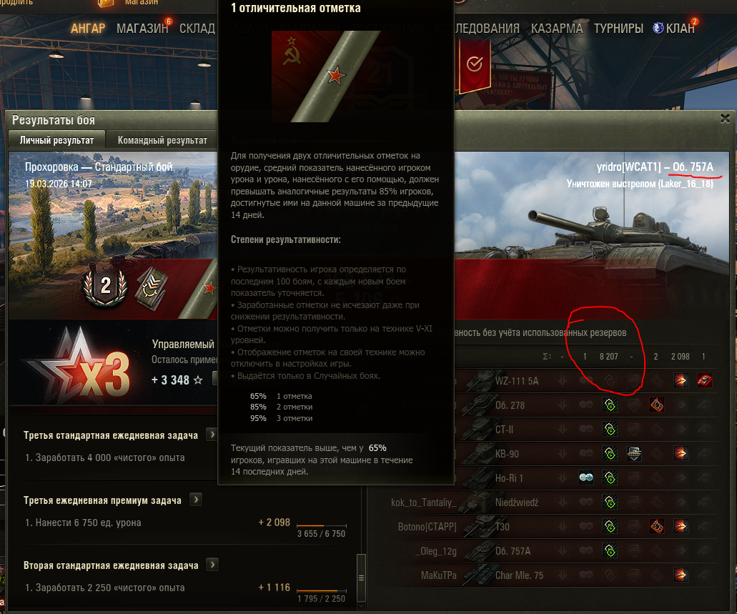Expand Третья стандартная ежедневная задача arrow
Screen dimensions: 737x614
(x=212, y=435)
